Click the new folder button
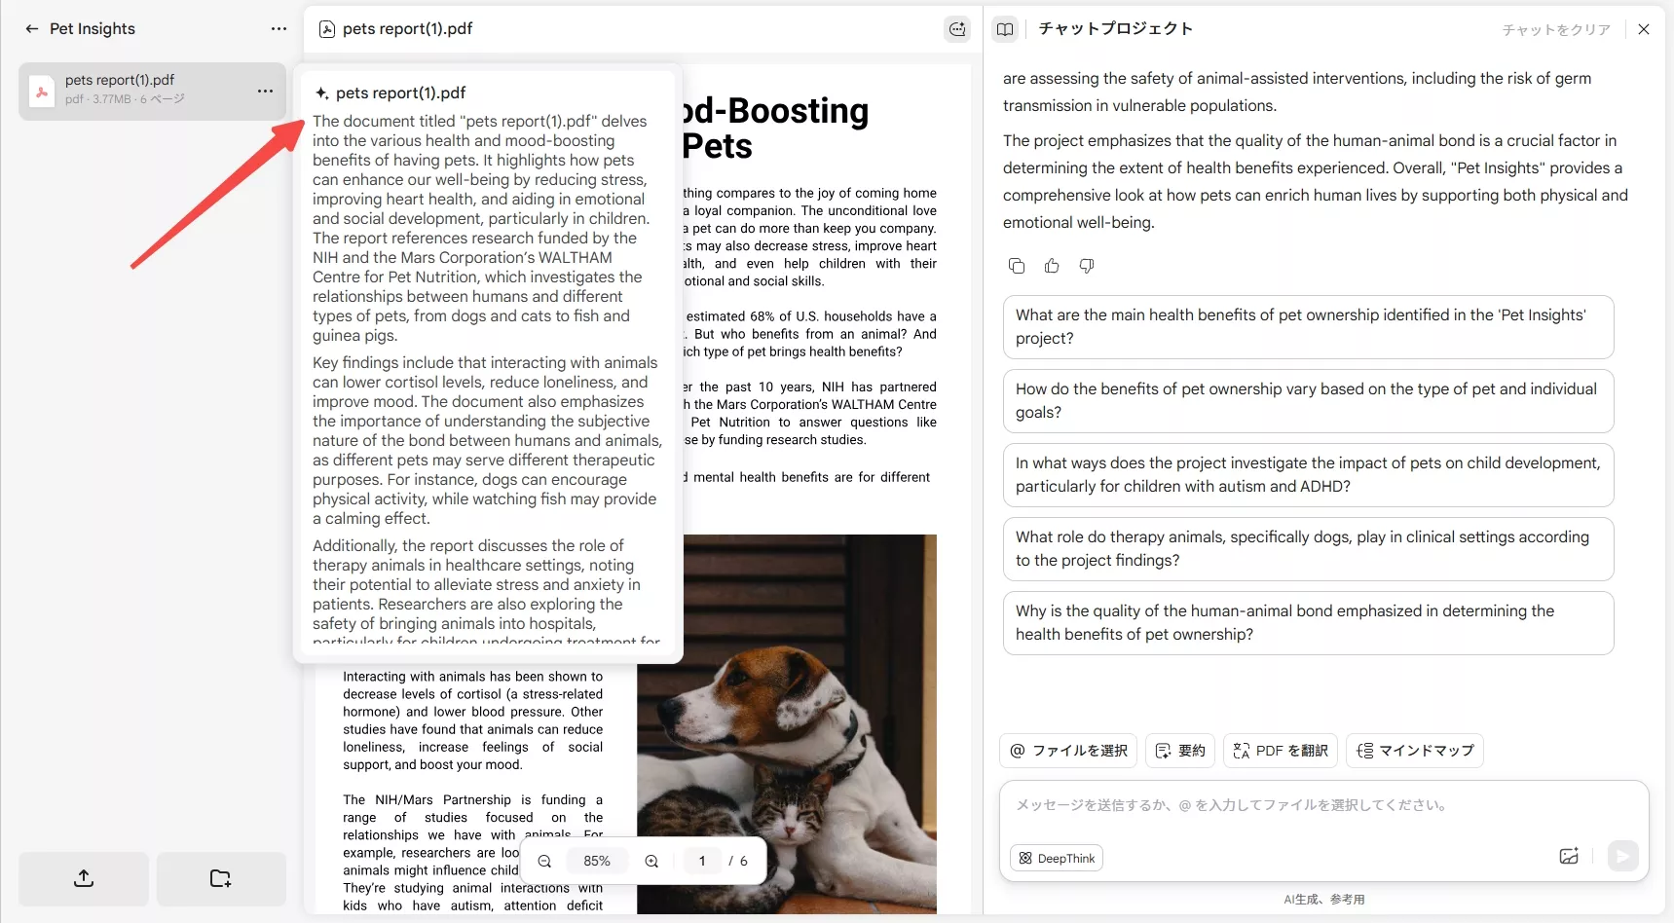The height and width of the screenshot is (923, 1674). 221,878
